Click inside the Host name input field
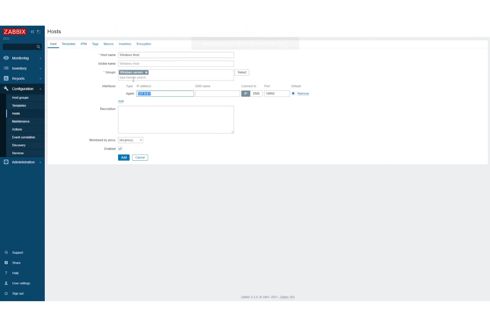 point(176,55)
